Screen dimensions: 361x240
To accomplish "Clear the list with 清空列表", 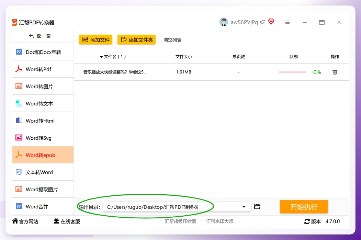I will (x=172, y=40).
